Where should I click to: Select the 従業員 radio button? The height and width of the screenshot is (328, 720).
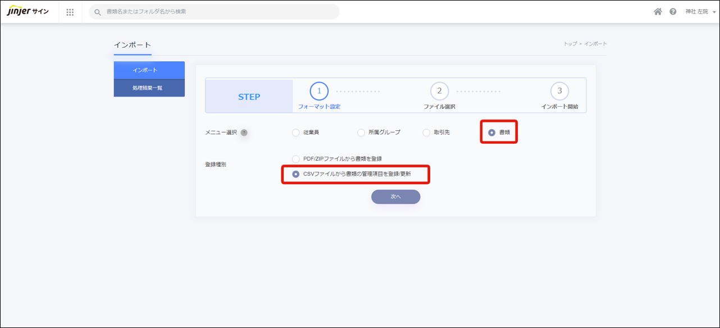pos(296,133)
